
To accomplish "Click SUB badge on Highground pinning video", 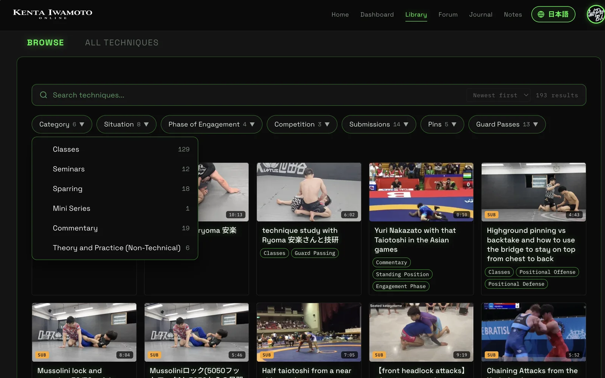I will [x=492, y=215].
